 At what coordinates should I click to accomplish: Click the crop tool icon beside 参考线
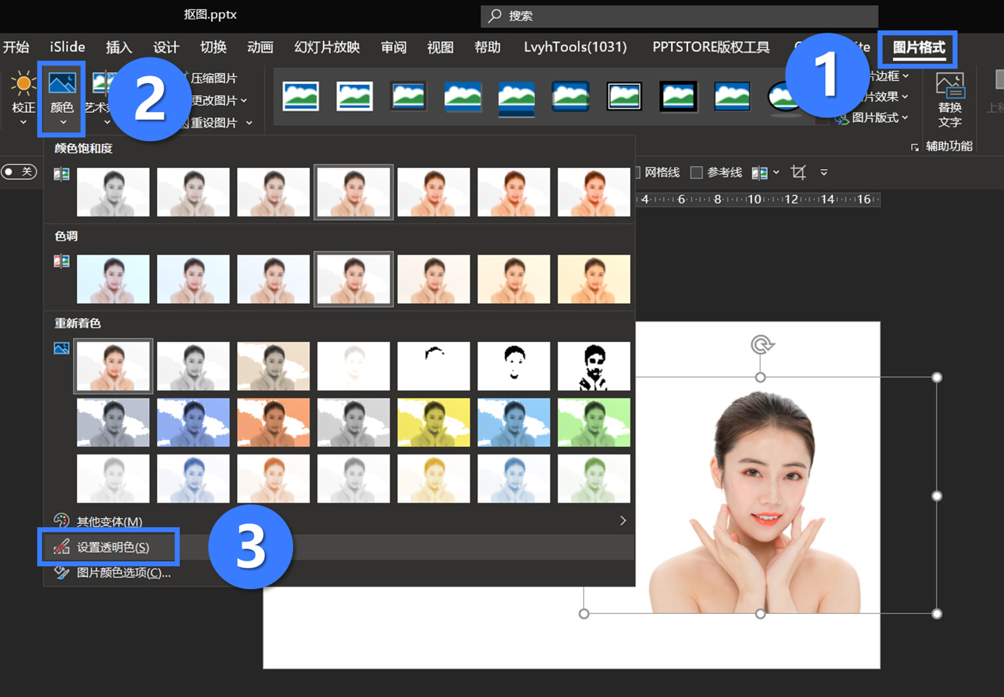point(798,172)
